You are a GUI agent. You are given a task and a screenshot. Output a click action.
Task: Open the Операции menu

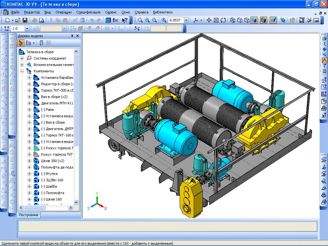point(63,12)
